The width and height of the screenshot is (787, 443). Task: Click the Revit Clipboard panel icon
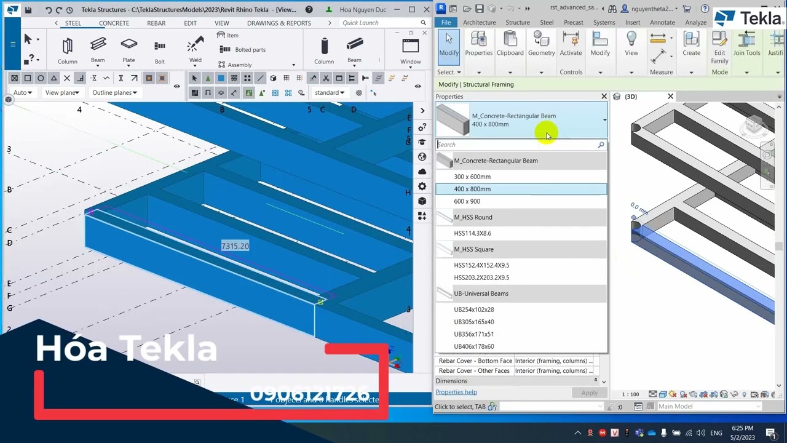pyautogui.click(x=510, y=44)
